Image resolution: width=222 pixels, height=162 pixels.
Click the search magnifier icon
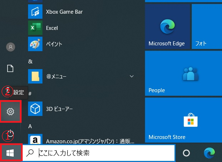(30, 153)
